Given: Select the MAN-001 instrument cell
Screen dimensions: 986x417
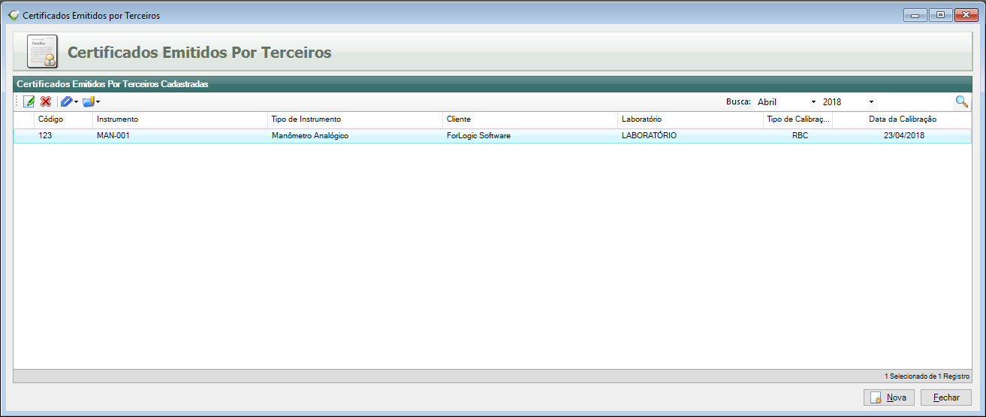Looking at the screenshot, I should [180, 136].
